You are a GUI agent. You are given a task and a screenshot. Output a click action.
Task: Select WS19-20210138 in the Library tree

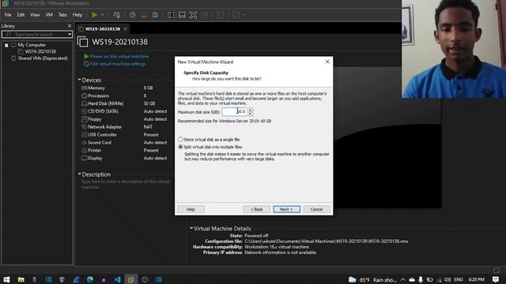tap(40, 51)
